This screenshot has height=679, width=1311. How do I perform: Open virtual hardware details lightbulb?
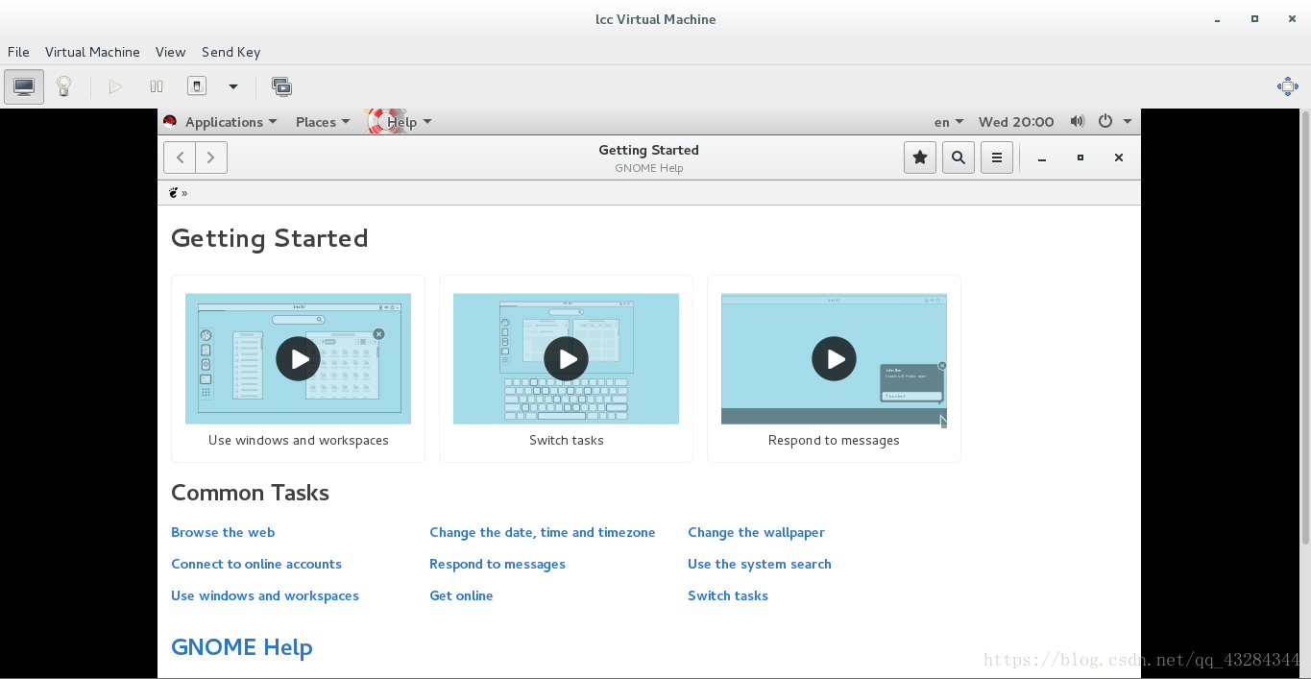[x=63, y=86]
